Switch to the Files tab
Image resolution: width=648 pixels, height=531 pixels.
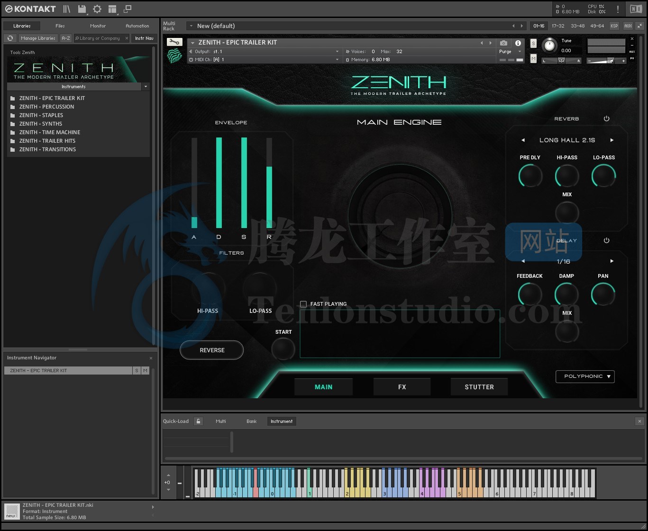click(60, 26)
